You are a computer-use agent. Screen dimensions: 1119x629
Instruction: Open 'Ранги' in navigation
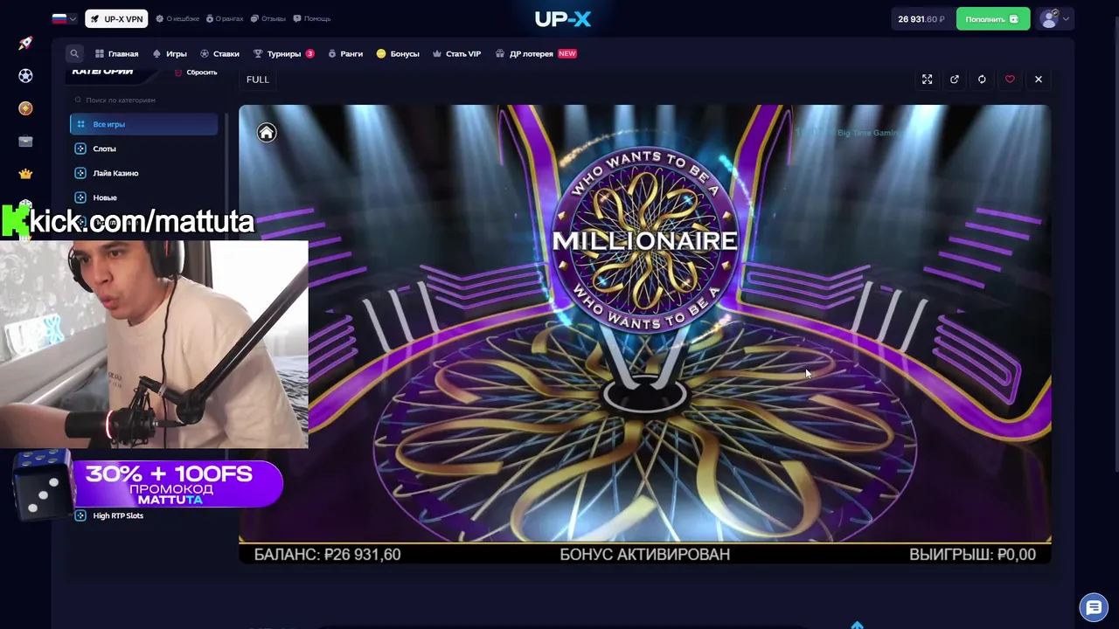point(345,53)
